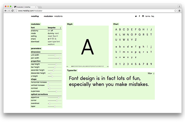The height and width of the screenshot is (123, 185).
Task: Select uppercase W in the Chart
Action: pos(124,40)
